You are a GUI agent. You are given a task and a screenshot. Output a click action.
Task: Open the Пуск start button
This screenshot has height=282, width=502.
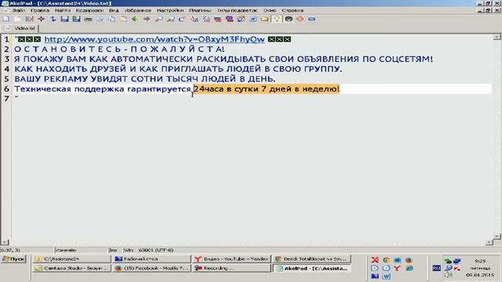13,259
